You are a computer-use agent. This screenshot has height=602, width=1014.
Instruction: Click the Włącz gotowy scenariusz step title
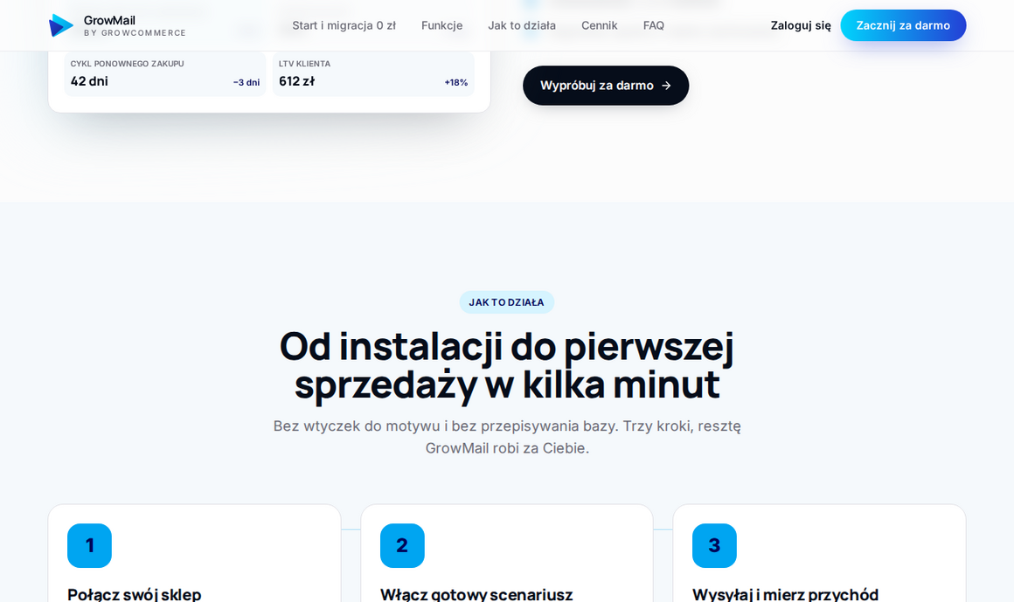476,594
